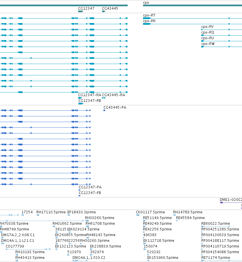This screenshot has width=242, height=262.
Task: Click the CG12347 gene arrow glyph
Action: coord(81,11)
